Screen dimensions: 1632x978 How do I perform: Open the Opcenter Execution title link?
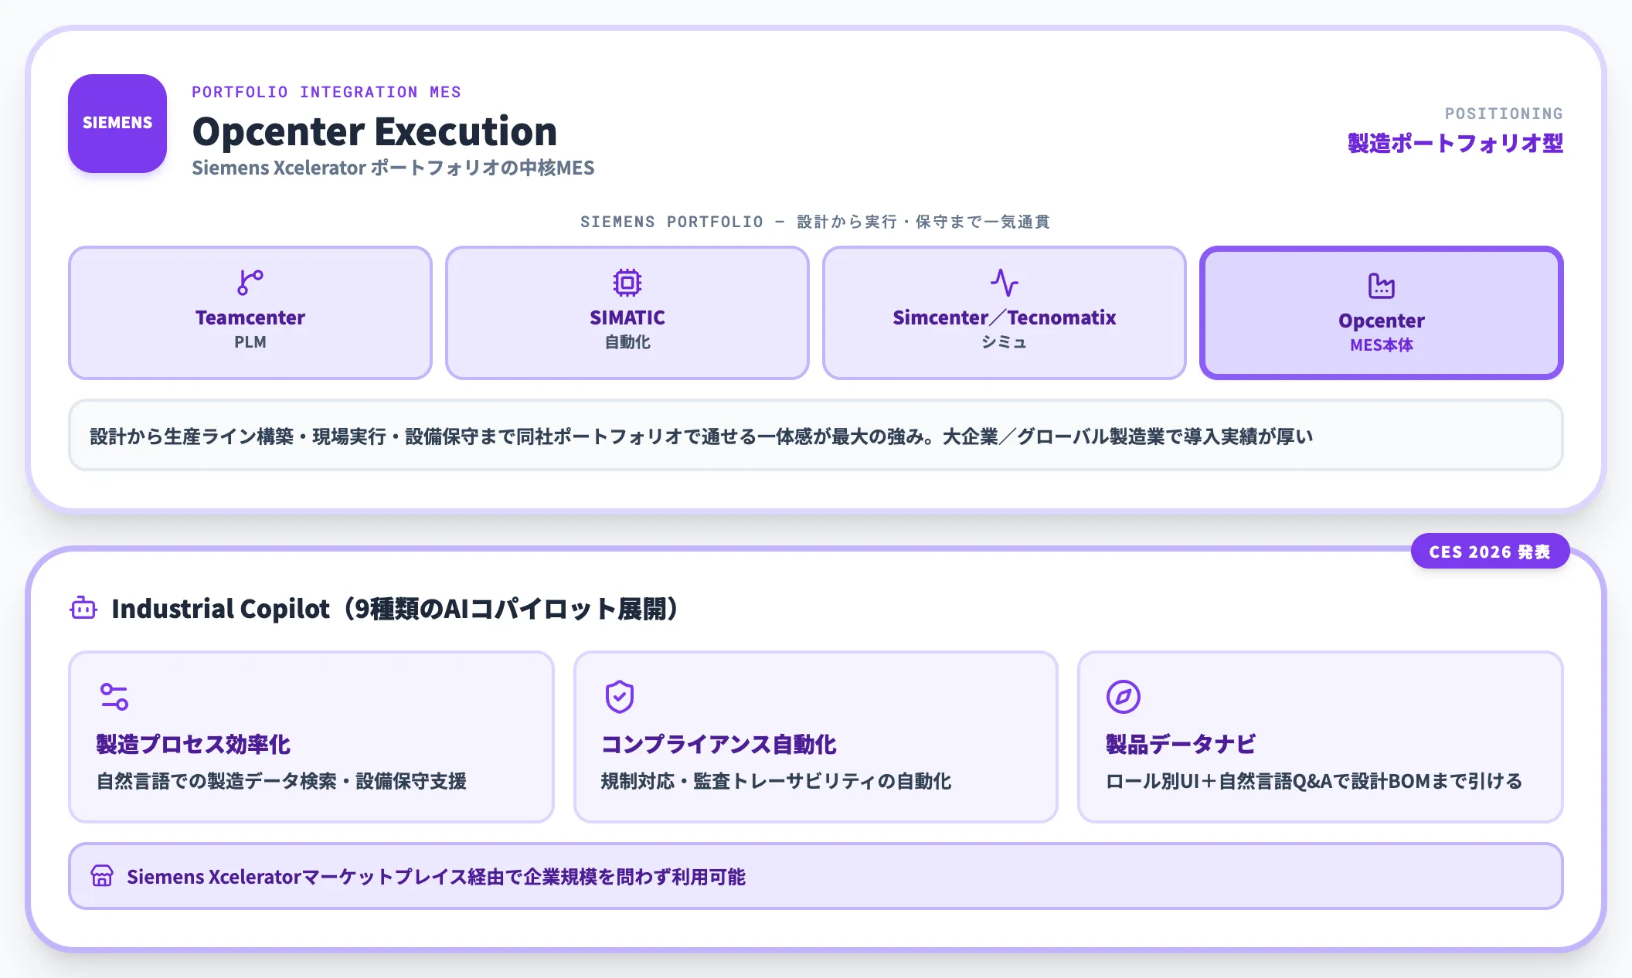(x=374, y=131)
